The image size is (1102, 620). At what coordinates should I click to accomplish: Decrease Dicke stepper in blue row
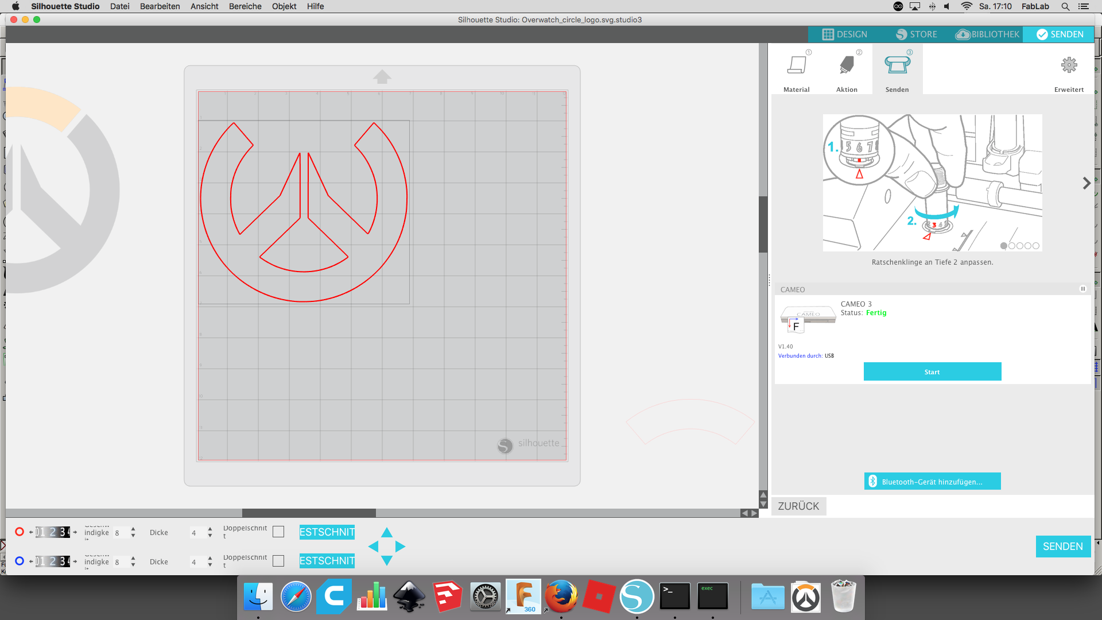(210, 564)
